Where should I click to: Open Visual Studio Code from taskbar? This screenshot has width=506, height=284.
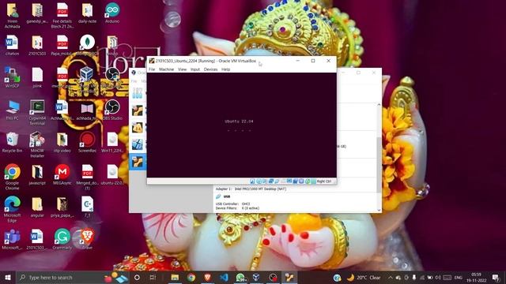[224, 277]
